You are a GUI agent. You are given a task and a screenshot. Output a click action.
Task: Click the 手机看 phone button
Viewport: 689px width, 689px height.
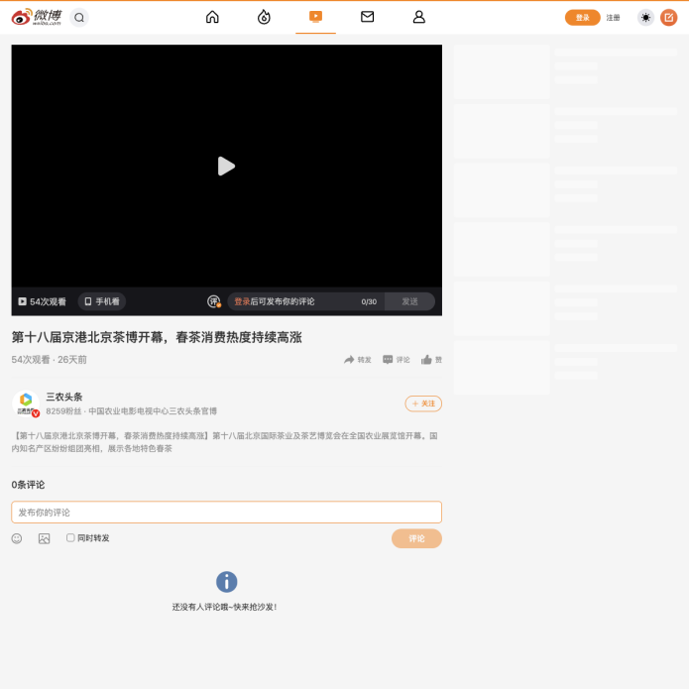[x=102, y=301]
